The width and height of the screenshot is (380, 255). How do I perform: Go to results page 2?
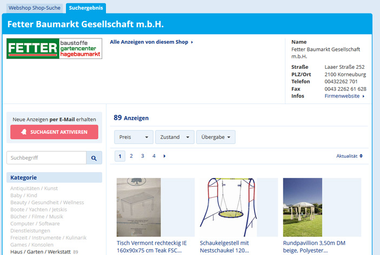coord(131,156)
